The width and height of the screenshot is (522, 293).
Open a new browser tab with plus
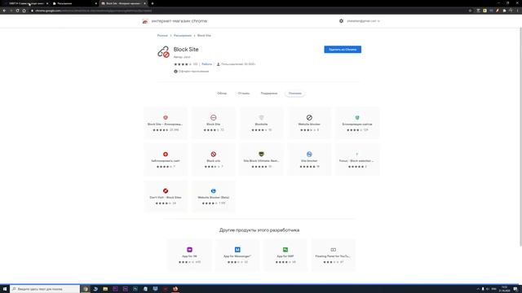point(153,3)
